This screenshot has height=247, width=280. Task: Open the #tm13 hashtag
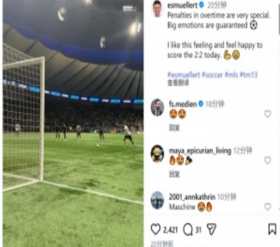[249, 75]
